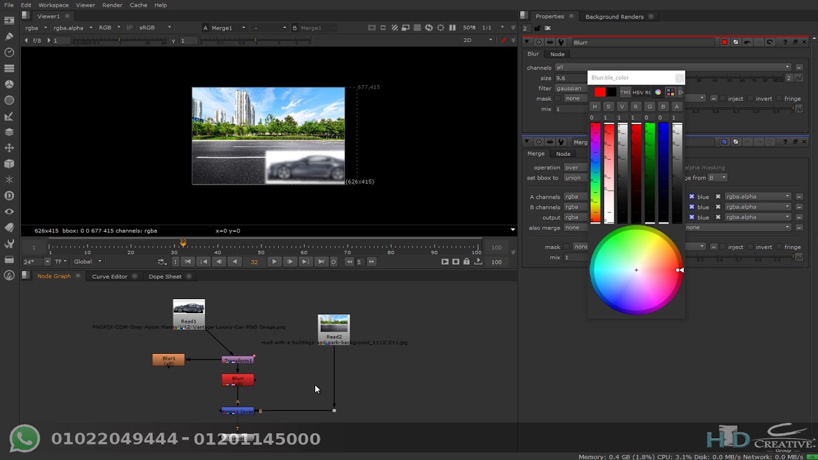
Task: Enable the invert checkbox in Blurr mask row
Action: [750, 98]
